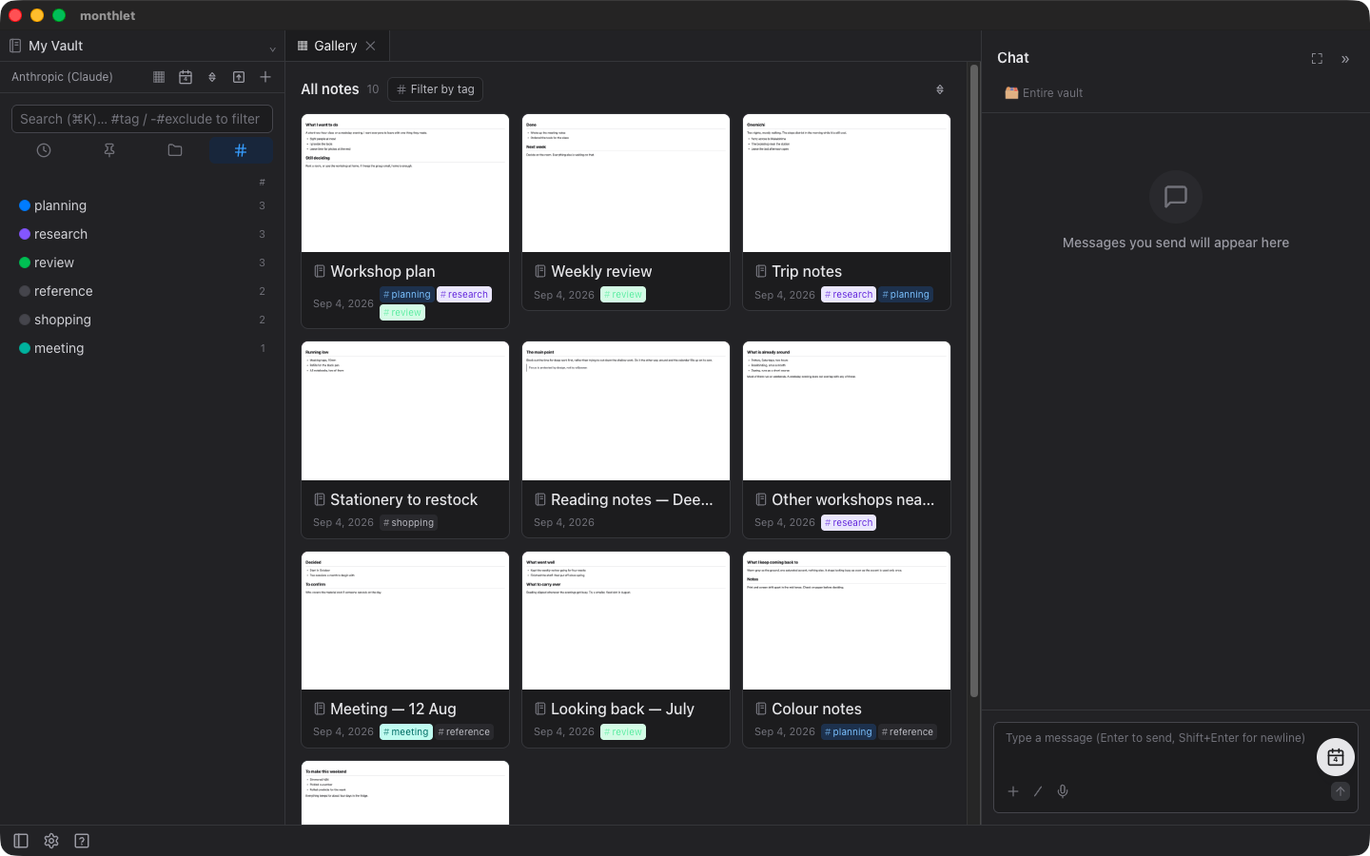Open the Filter by tag dropdown
The image size is (1370, 856).
436,89
